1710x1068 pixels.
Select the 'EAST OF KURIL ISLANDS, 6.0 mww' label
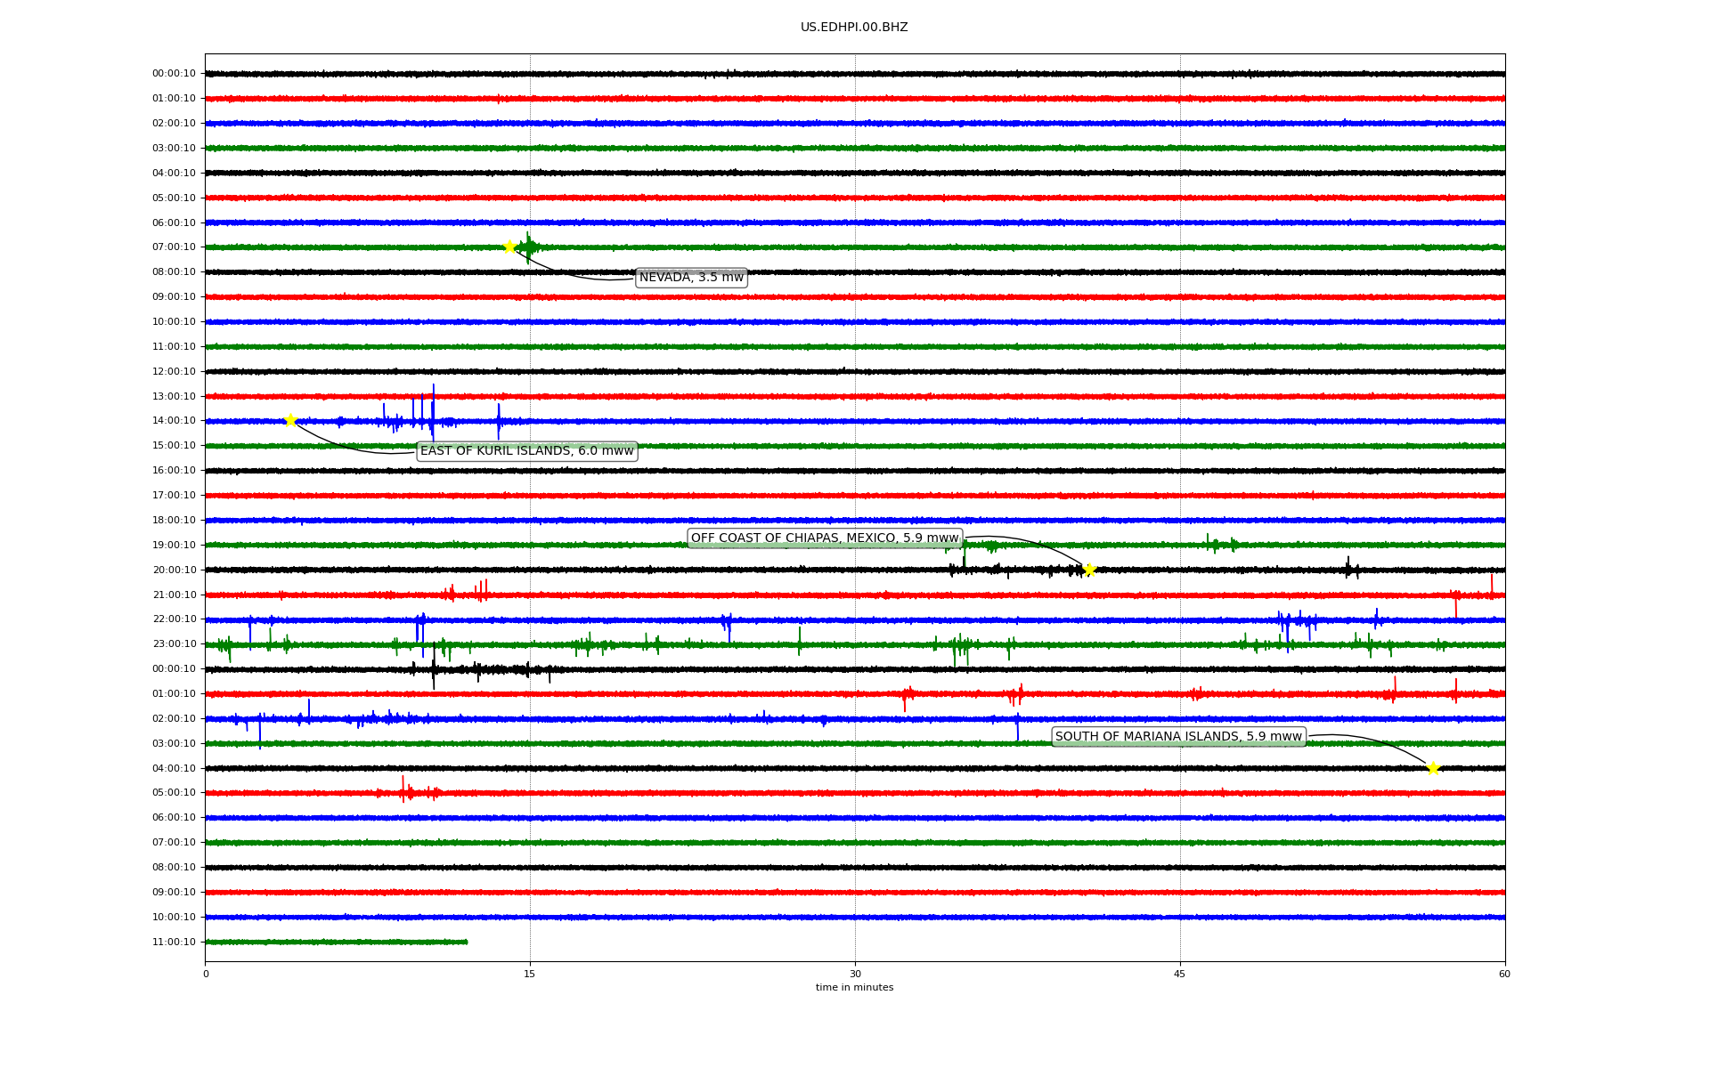pos(527,451)
